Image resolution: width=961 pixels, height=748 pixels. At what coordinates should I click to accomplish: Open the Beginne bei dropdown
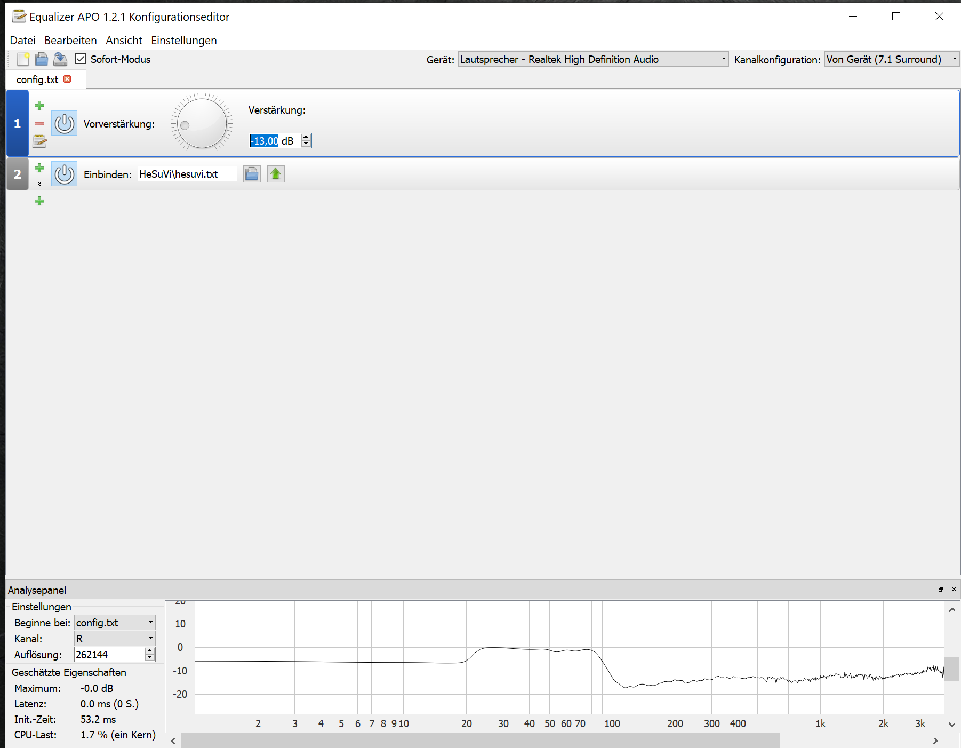(x=115, y=623)
